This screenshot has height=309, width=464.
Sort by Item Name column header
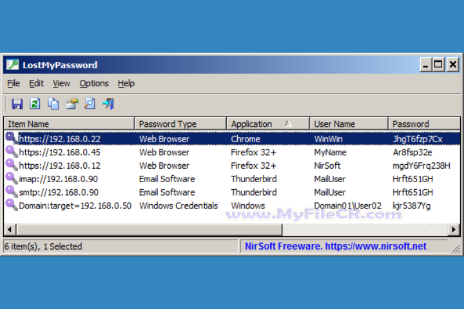(x=69, y=124)
